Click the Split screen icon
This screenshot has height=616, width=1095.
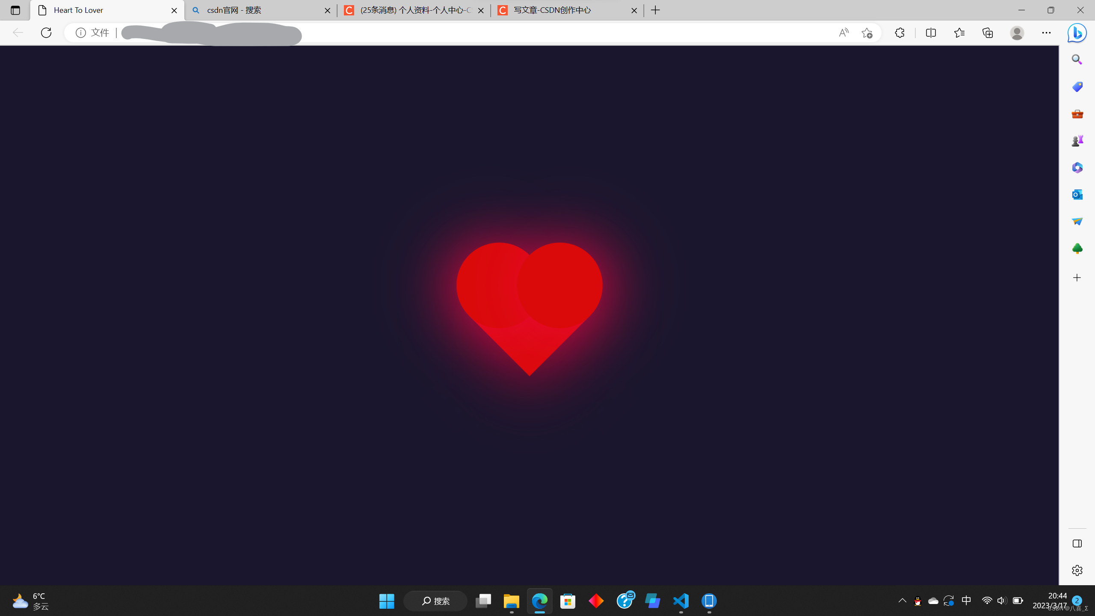[x=931, y=33]
